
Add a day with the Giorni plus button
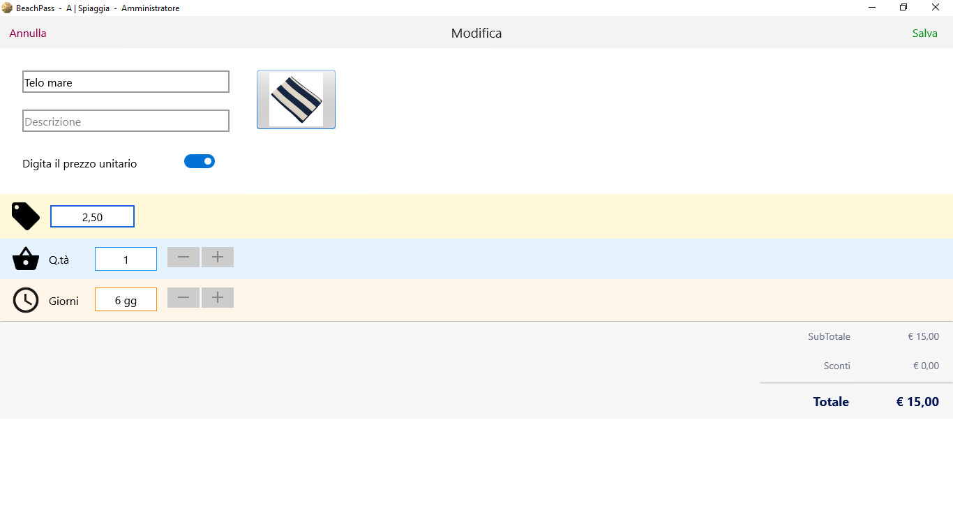point(218,298)
